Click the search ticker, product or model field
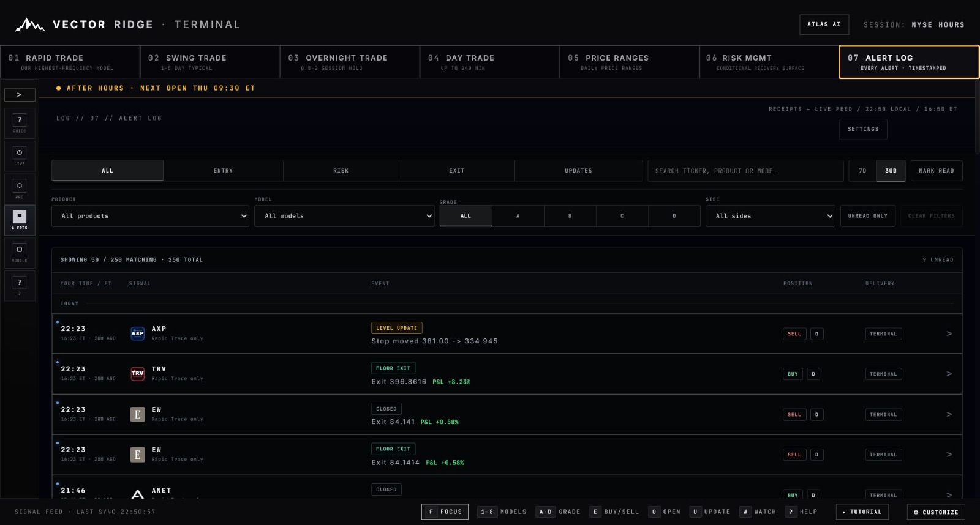The width and height of the screenshot is (980, 525). tap(745, 171)
